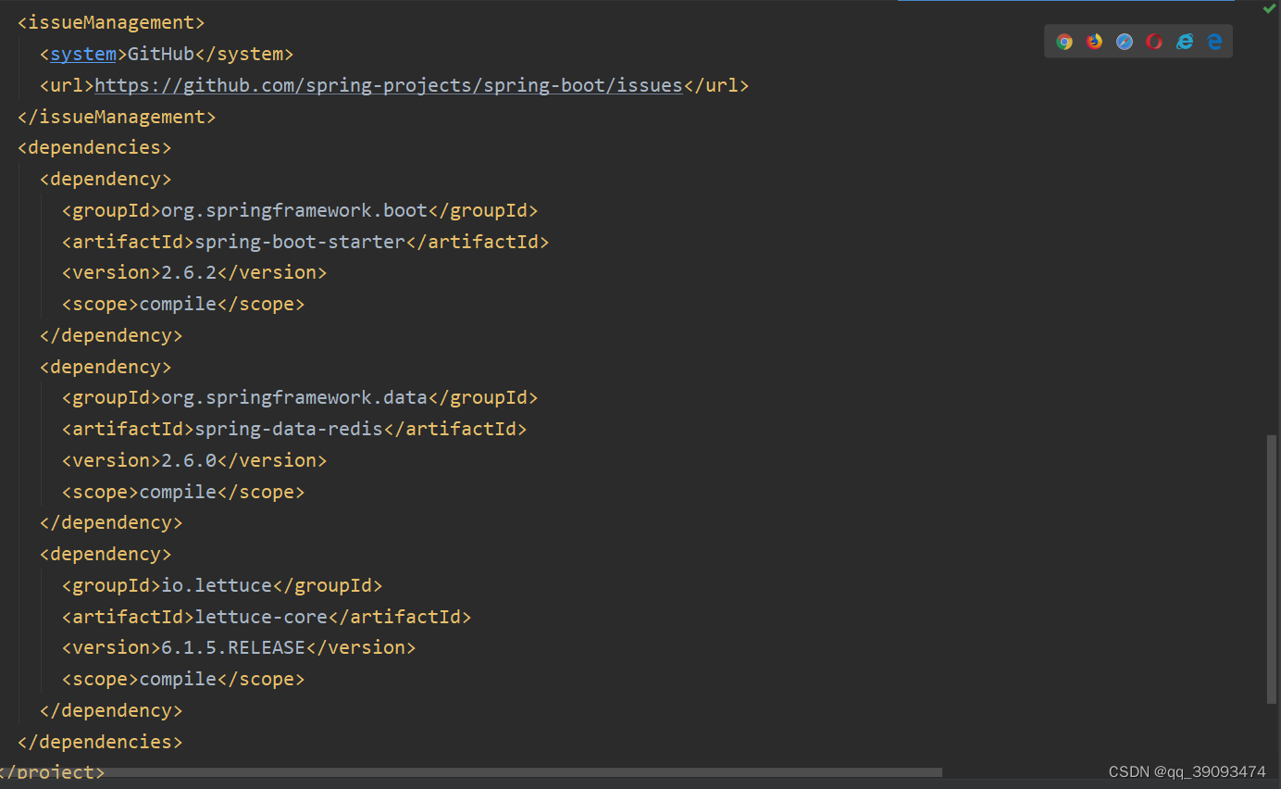Screen dimensions: 1281x789
Task: Click groupId 'io.lettuce'
Action: [217, 585]
